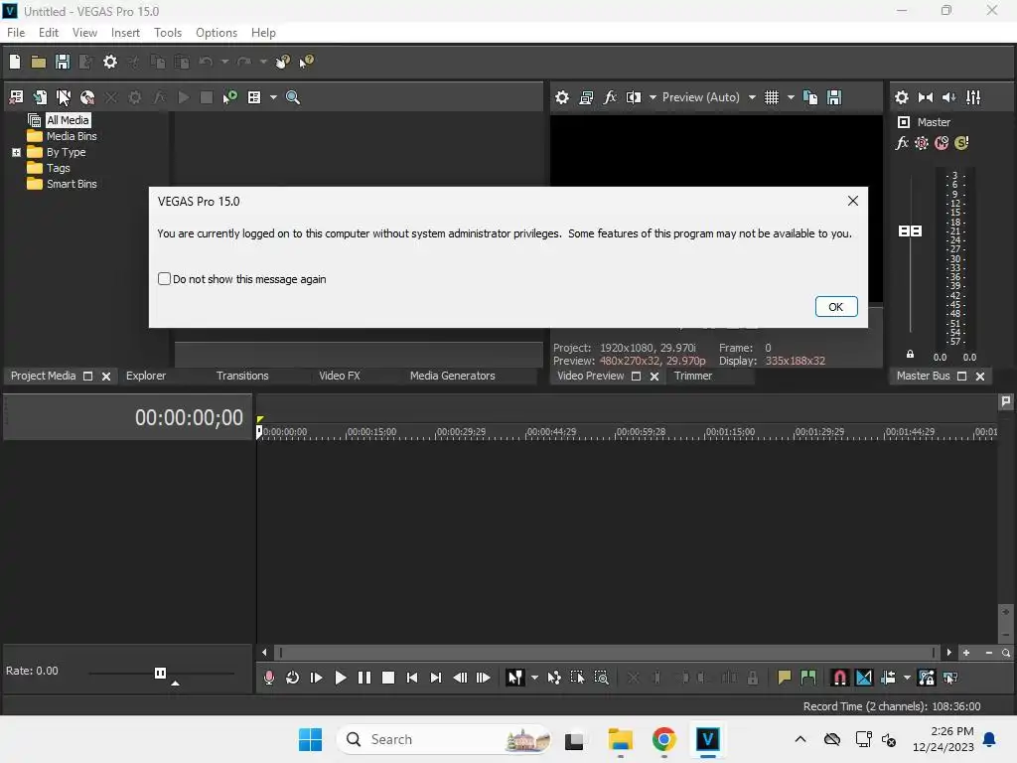
Task: Click Capture Video icon in Project Media
Action: (x=64, y=97)
